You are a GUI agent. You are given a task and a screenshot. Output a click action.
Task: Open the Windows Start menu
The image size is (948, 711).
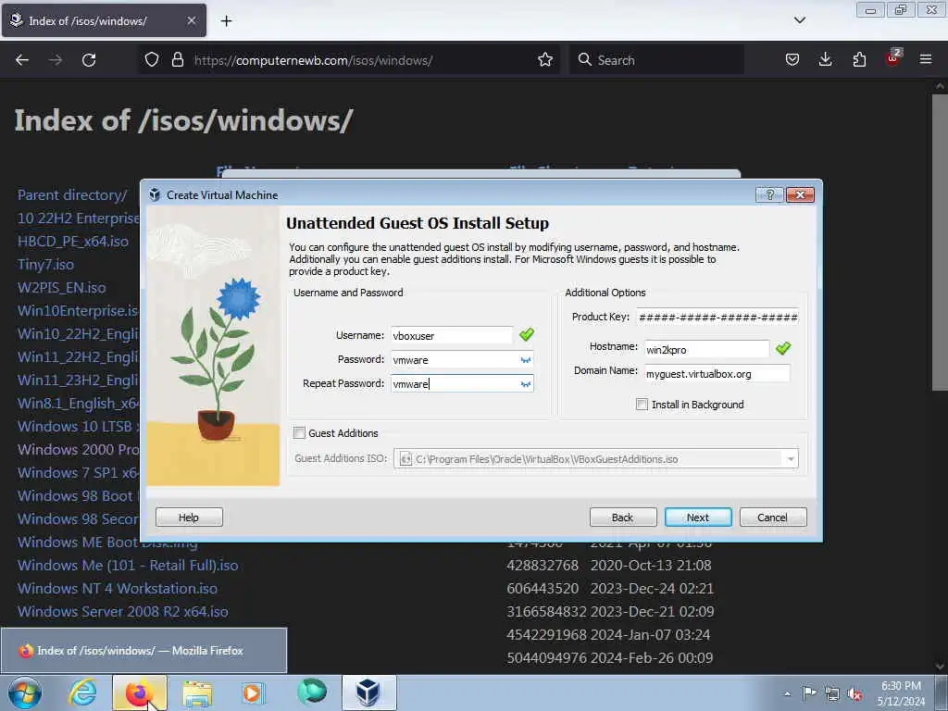[x=25, y=692]
